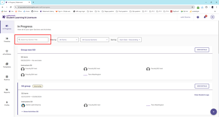
Task: Open the PI 3 bookmark folder
Action: [159, 12]
